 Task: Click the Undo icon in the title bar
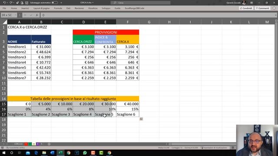(x=4, y=3)
